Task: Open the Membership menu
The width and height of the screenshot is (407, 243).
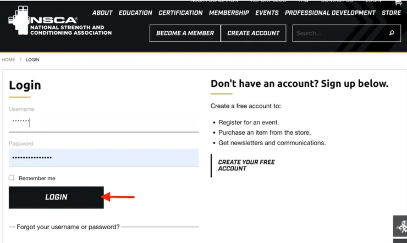Action: coord(229,13)
